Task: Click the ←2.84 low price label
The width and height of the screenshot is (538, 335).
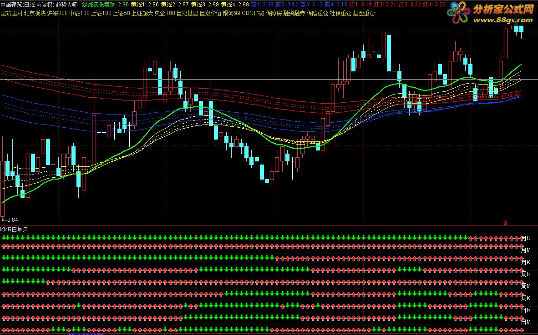Action: tap(10, 220)
